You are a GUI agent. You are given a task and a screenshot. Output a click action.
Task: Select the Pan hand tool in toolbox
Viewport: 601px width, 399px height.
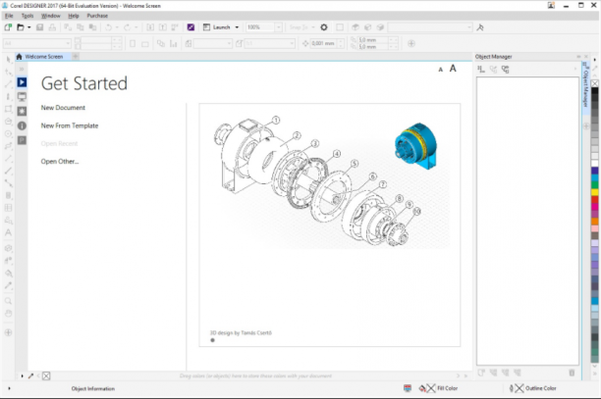point(8,314)
